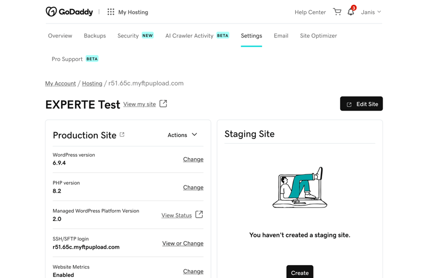Viewport: 428px width, 278px height.
Task: Click the GoDaddy logo
Action: (x=70, y=12)
